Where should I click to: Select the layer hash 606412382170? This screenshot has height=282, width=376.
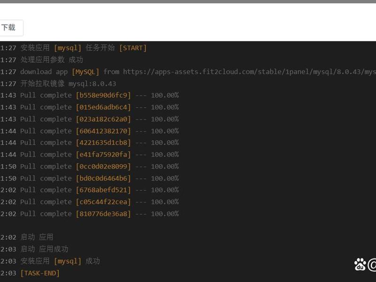(x=103, y=131)
